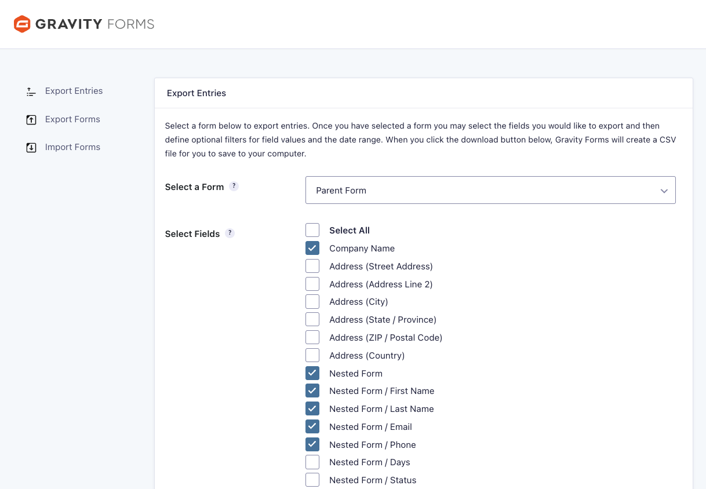Viewport: 706px width, 489px height.
Task: Open the Parent Form dropdown
Action: pyautogui.click(x=490, y=190)
